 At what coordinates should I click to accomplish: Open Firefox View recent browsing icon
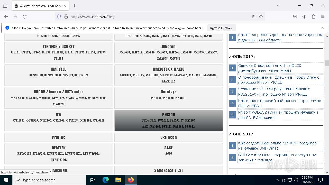pos(5,6)
